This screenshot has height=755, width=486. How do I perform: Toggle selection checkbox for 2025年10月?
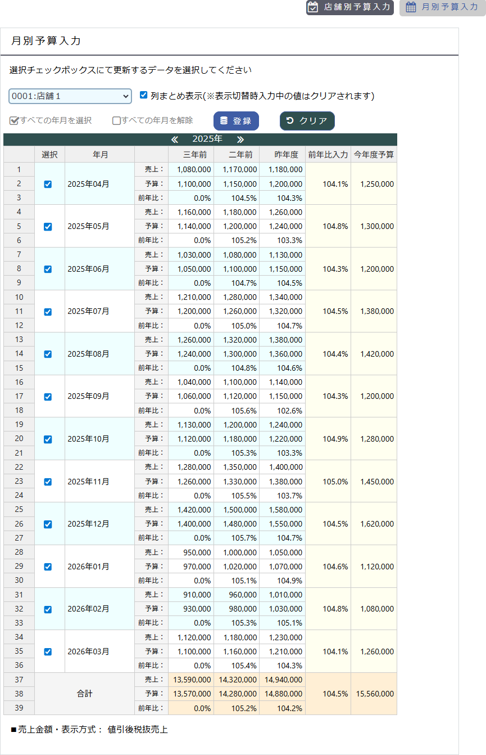pos(48,439)
